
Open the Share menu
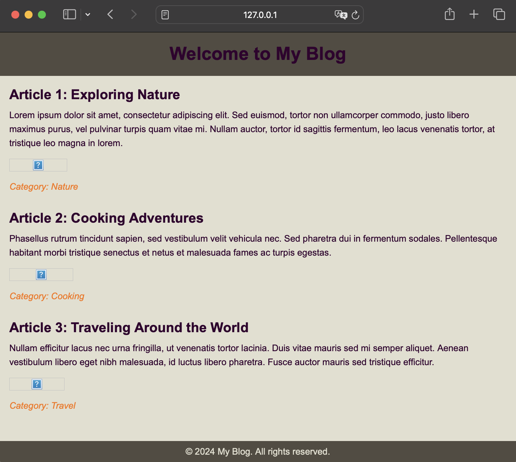[450, 14]
